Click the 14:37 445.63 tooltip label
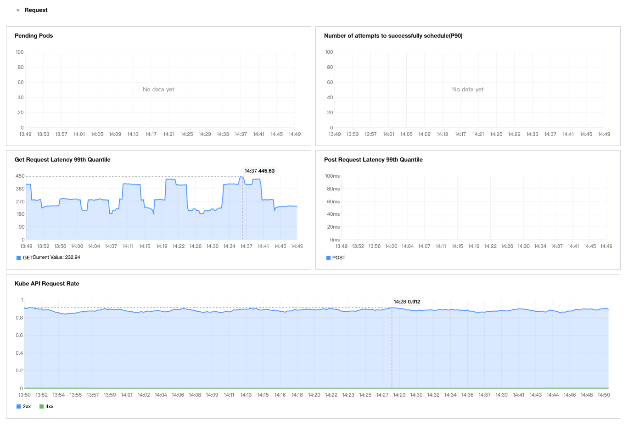 (x=259, y=171)
